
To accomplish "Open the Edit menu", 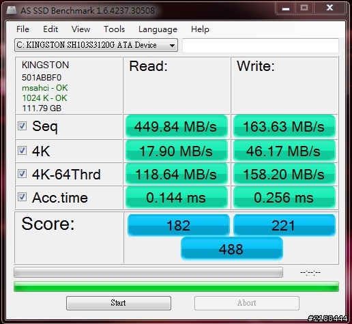I will point(50,29).
